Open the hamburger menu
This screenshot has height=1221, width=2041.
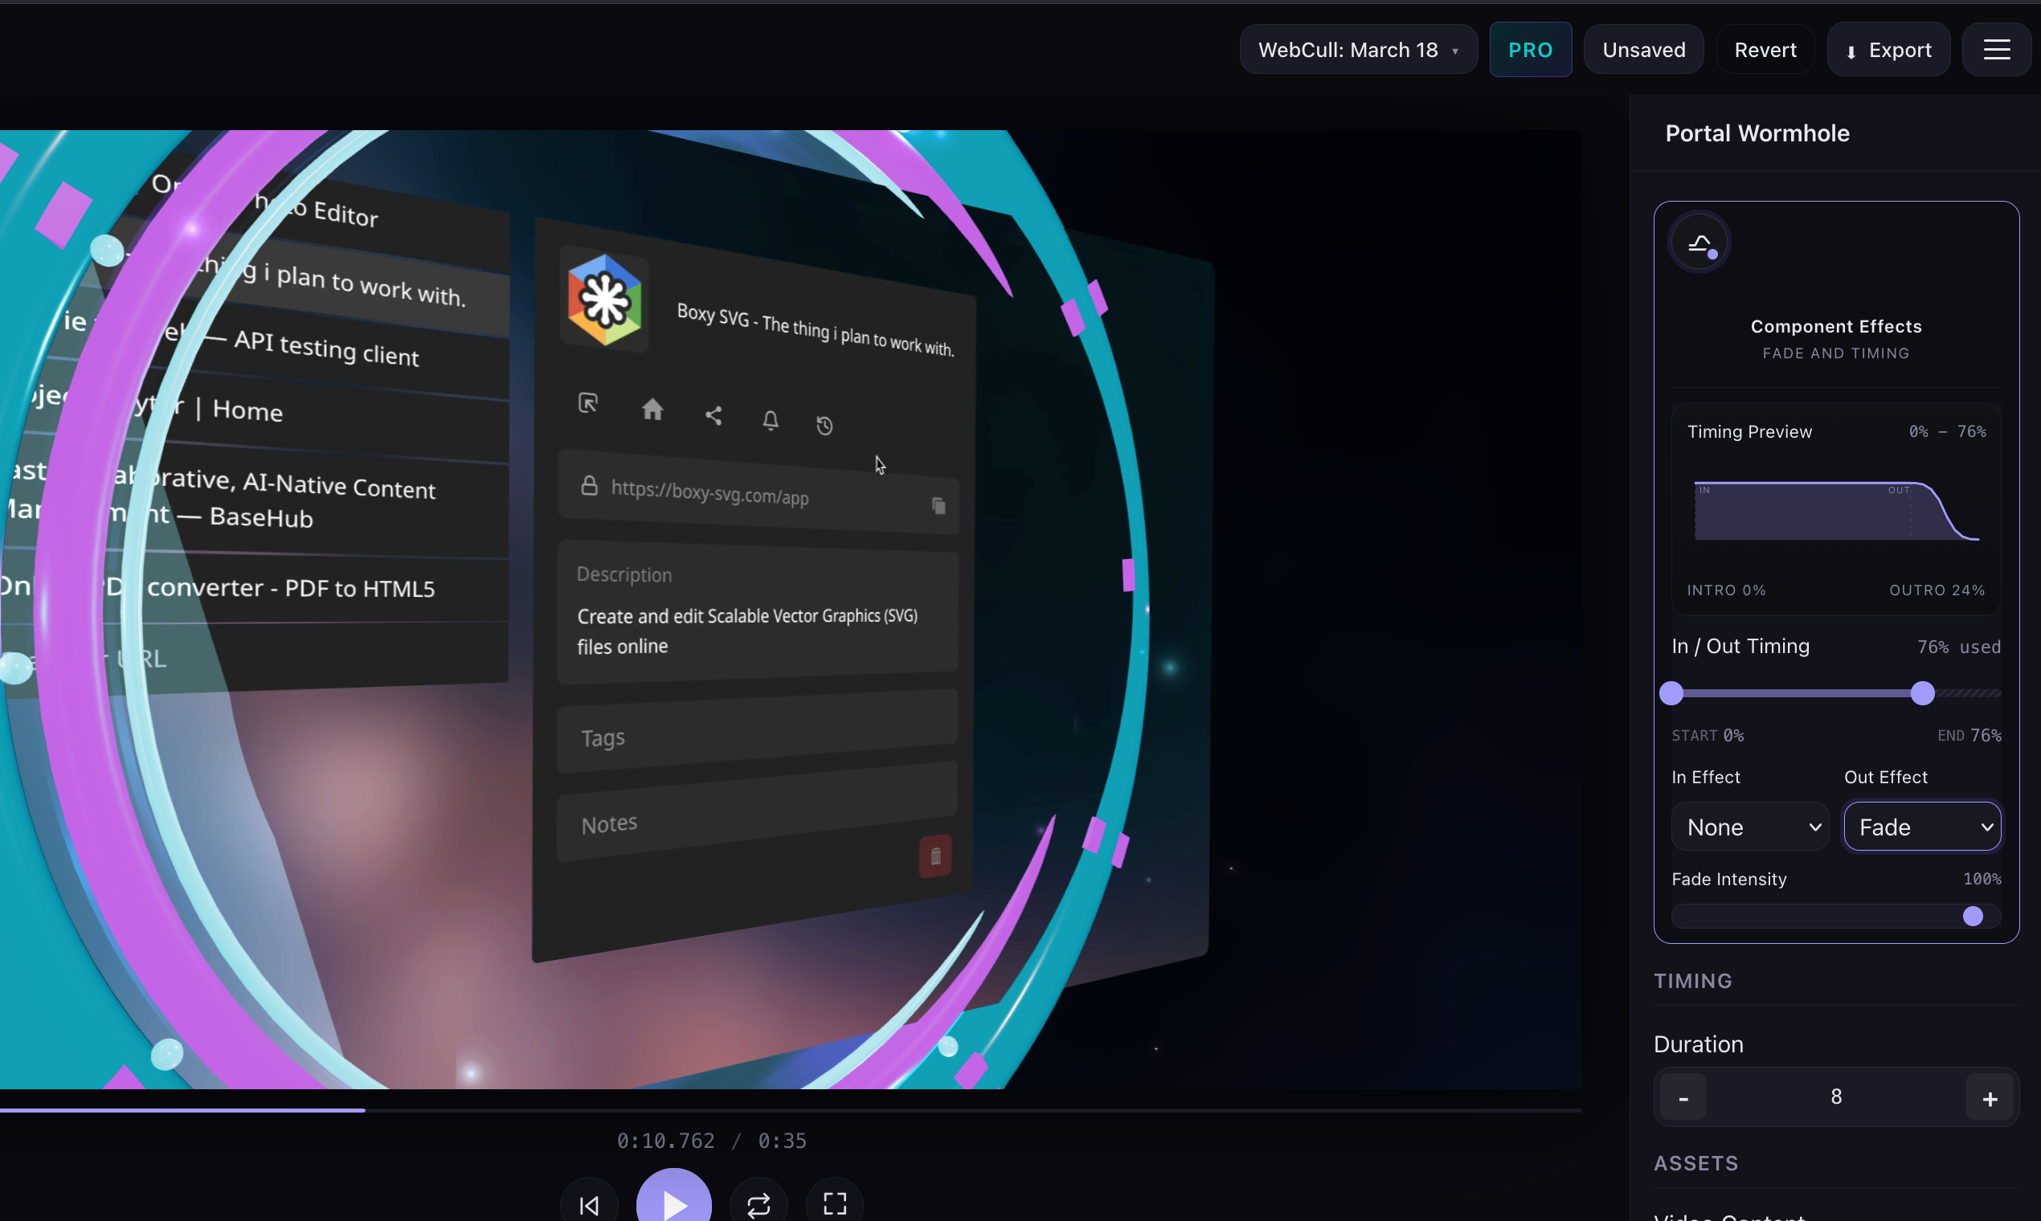pos(1997,49)
